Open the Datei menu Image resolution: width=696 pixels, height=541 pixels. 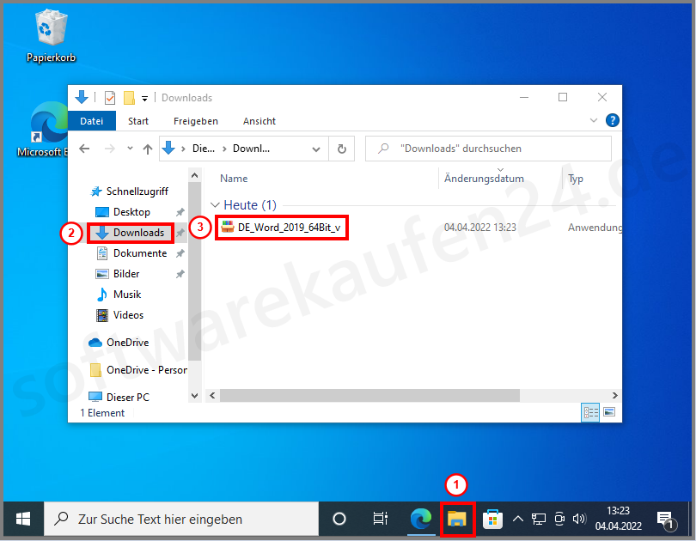91,120
